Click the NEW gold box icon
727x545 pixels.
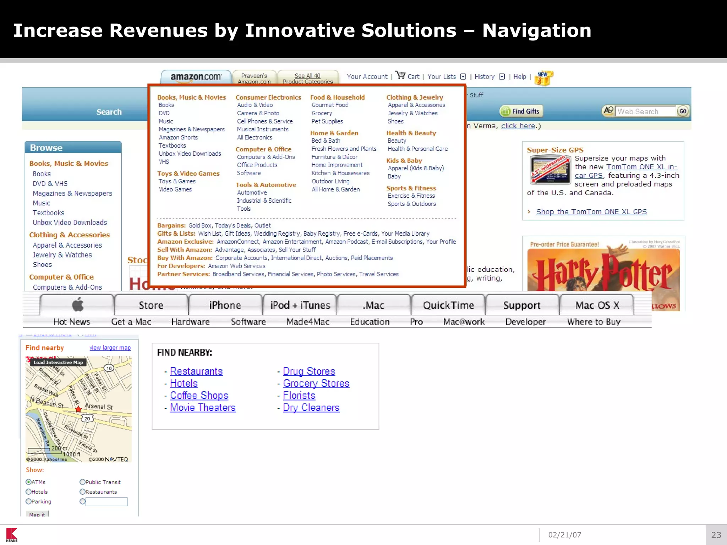(x=543, y=78)
